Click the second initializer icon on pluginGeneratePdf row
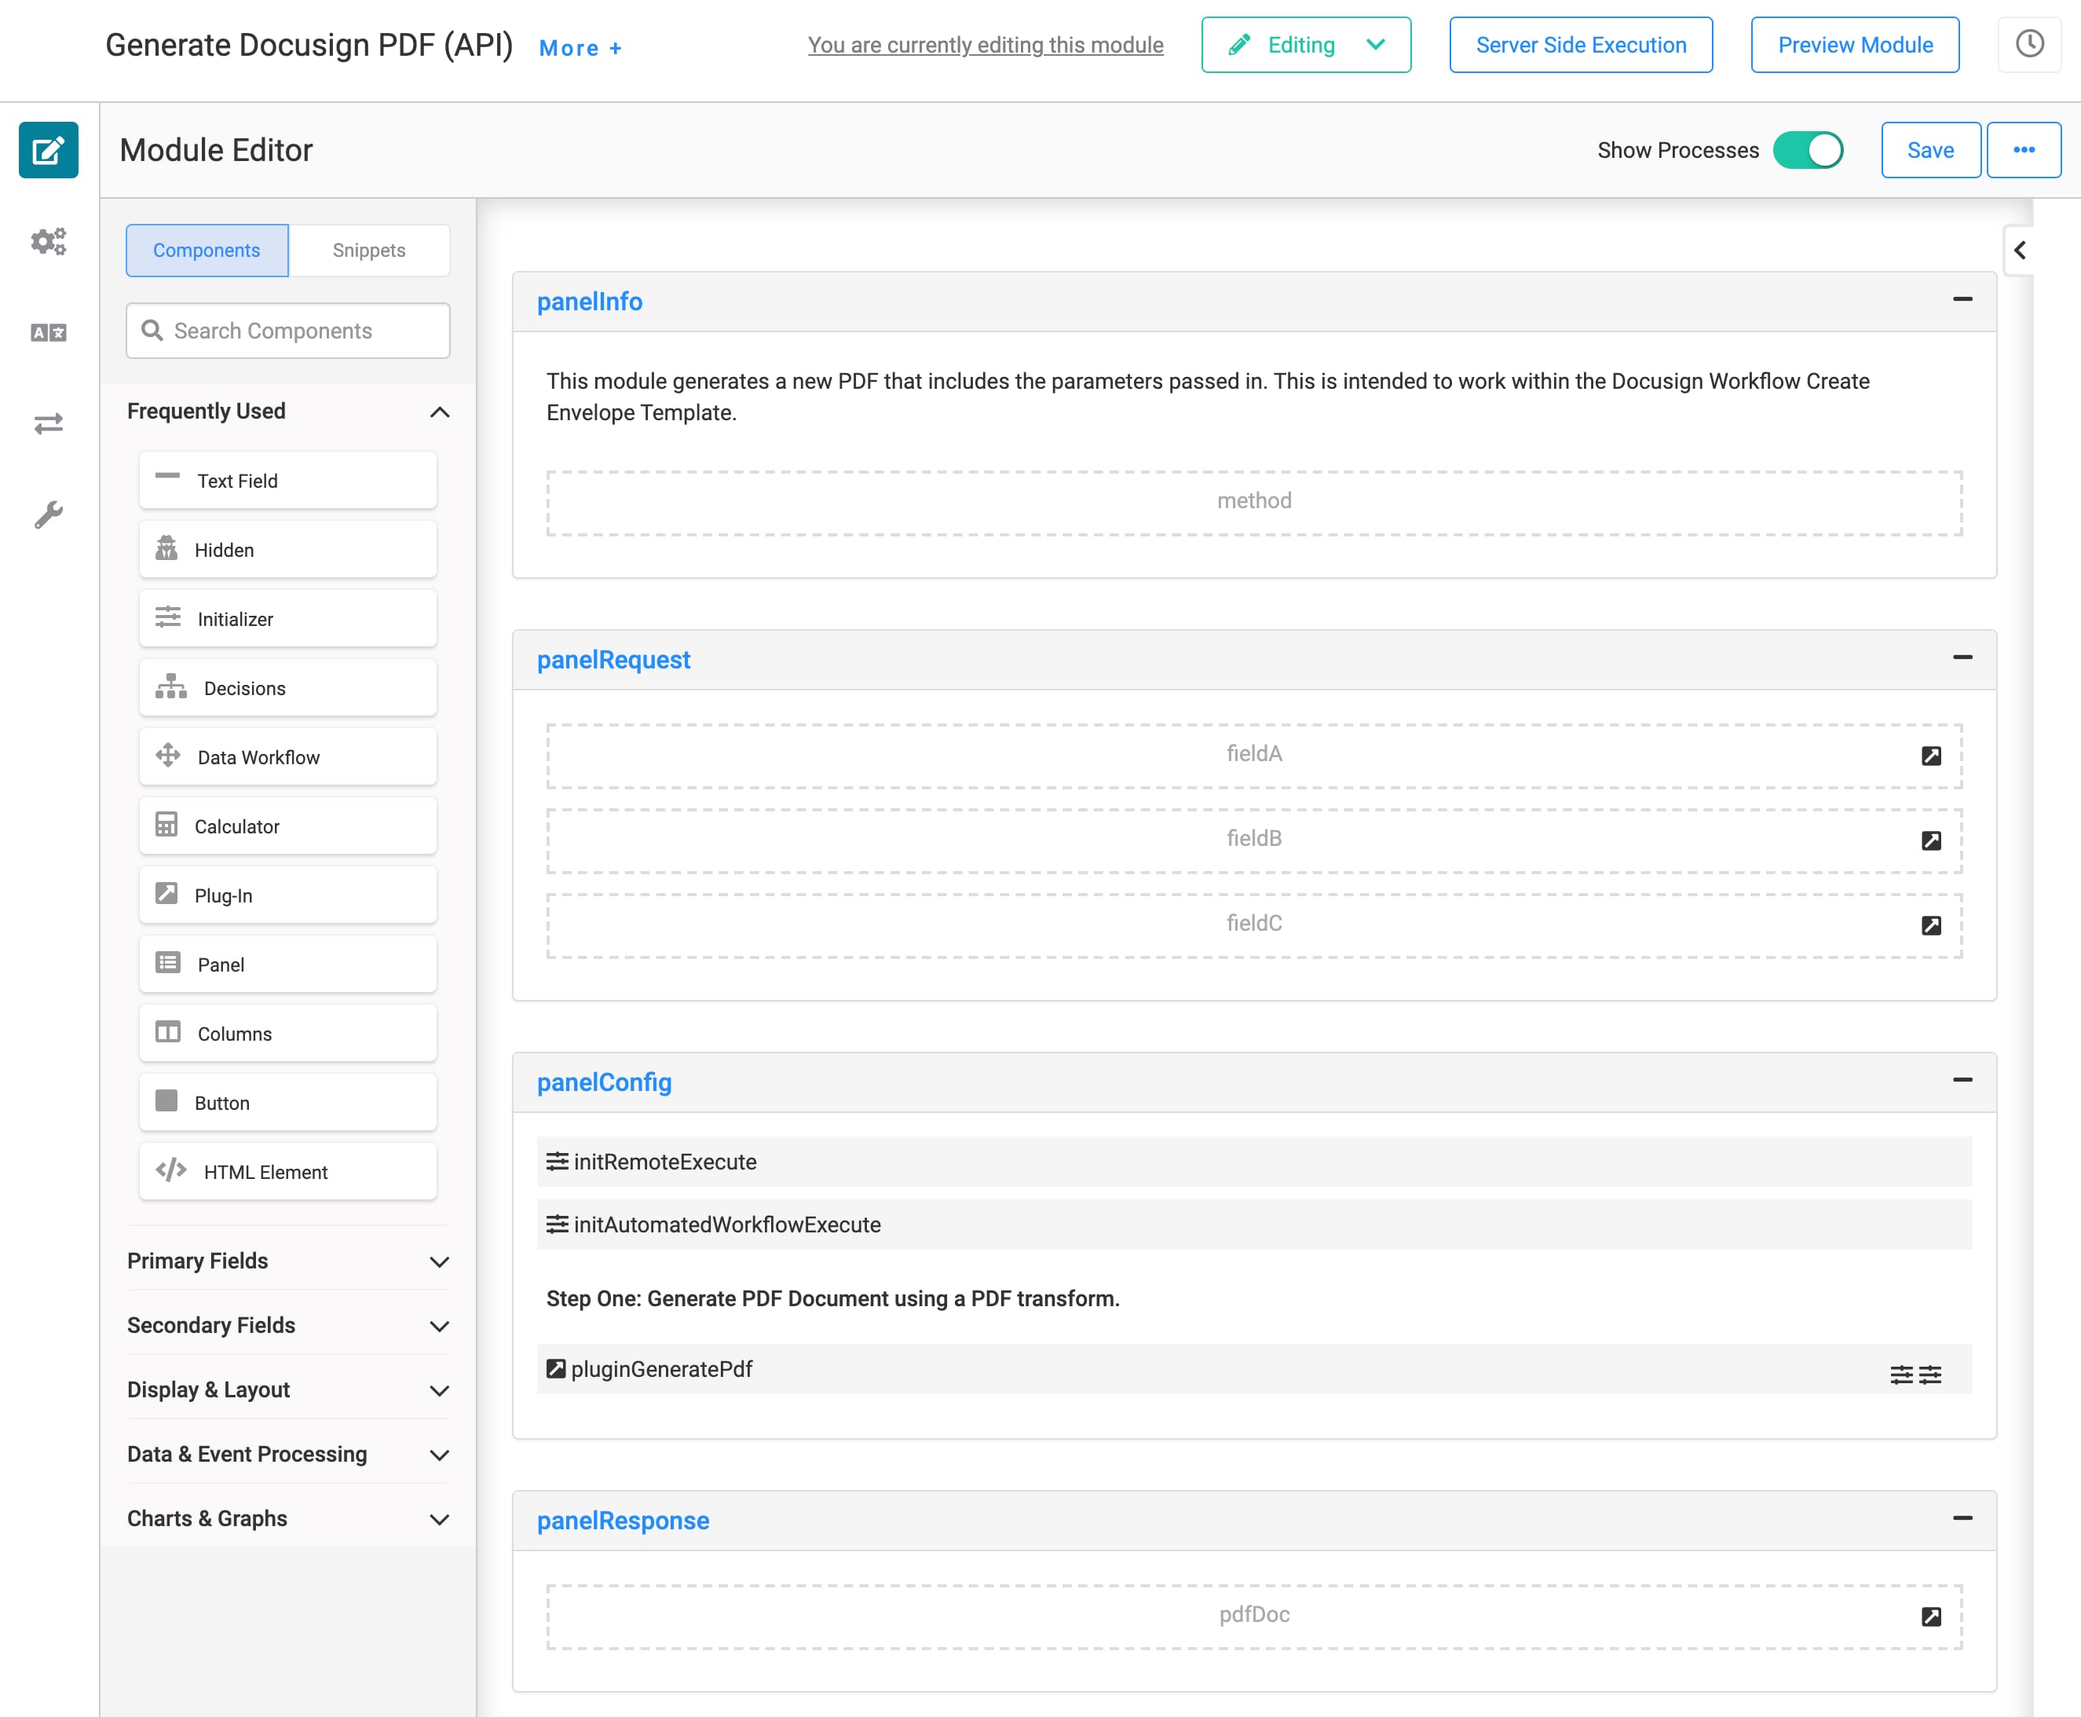The height and width of the screenshot is (1717, 2081). (x=1929, y=1375)
